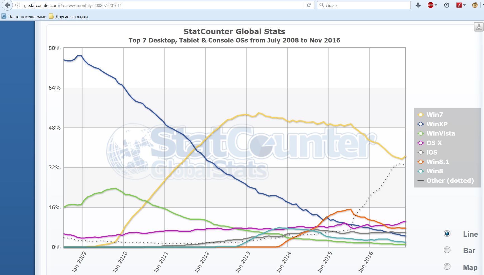This screenshot has width=484, height=275.
Task: Click the WinXP legend marker
Action: [x=421, y=124]
